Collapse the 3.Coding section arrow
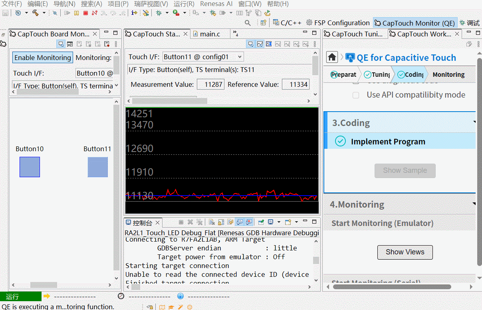482x310 pixels. tap(474, 122)
